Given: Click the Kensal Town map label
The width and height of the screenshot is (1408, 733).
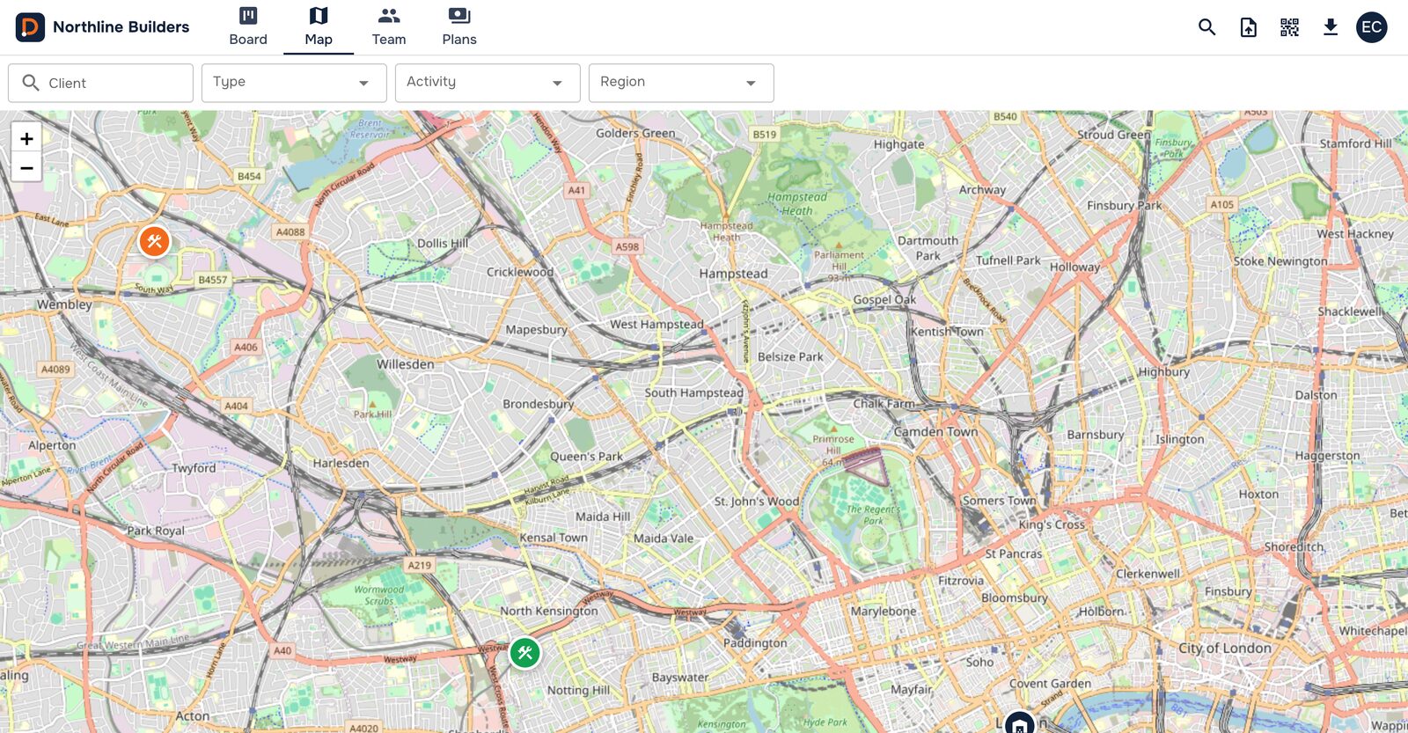Looking at the screenshot, I should (x=554, y=538).
